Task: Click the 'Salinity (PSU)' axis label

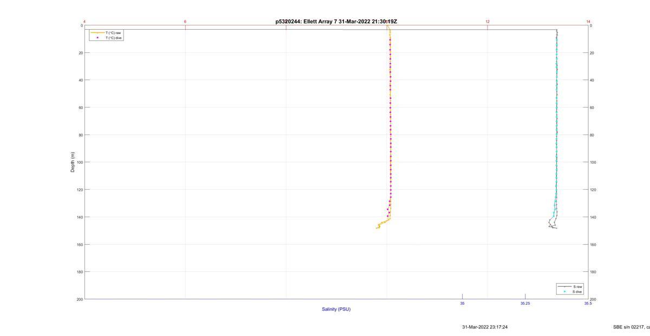Action: [x=336, y=309]
